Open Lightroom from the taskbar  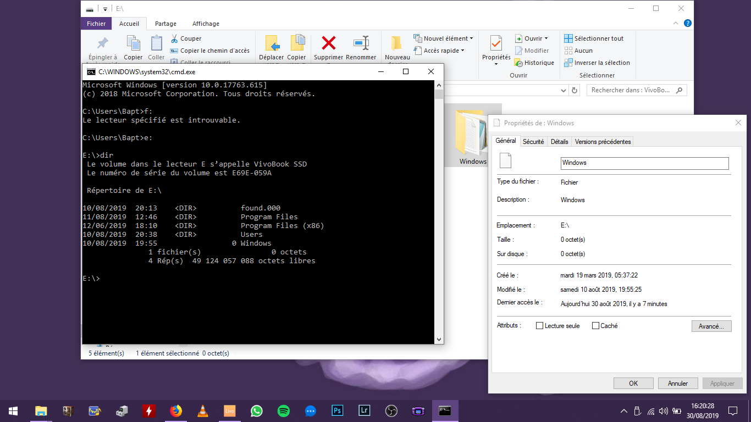(x=365, y=410)
